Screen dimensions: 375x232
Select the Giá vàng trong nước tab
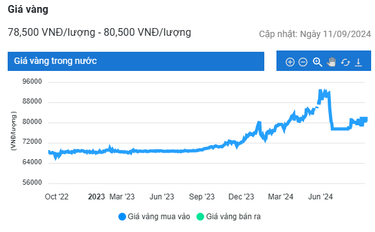[x=136, y=61]
